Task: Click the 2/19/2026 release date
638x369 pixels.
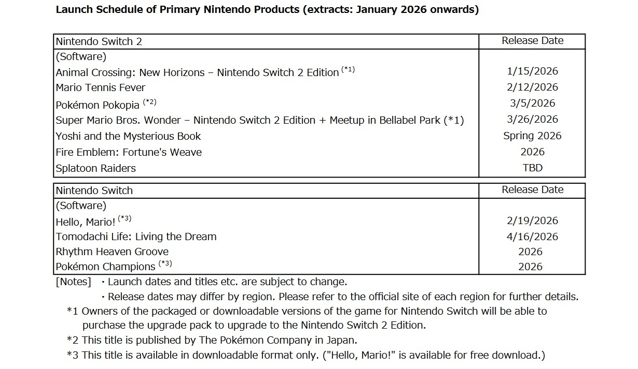Action: tap(532, 220)
